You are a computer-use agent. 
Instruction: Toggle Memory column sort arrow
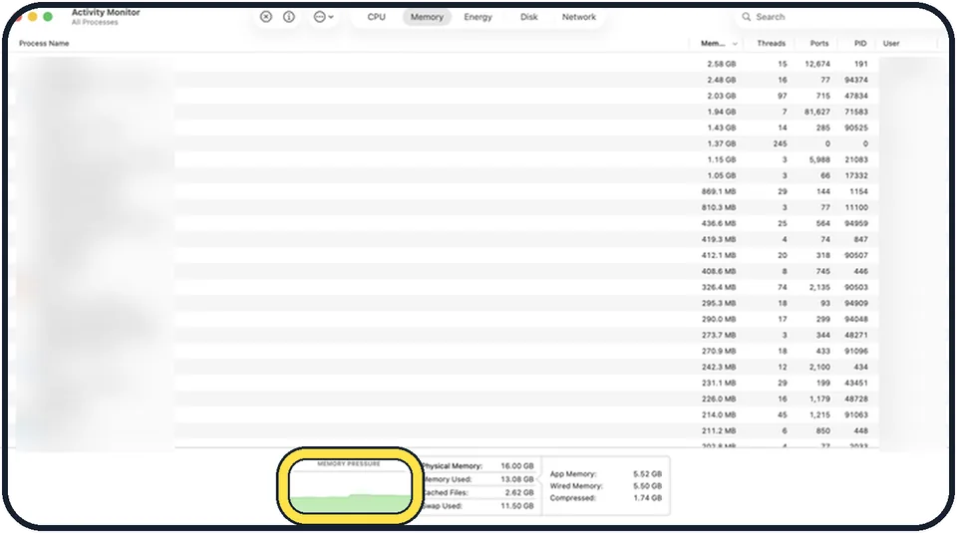point(735,44)
